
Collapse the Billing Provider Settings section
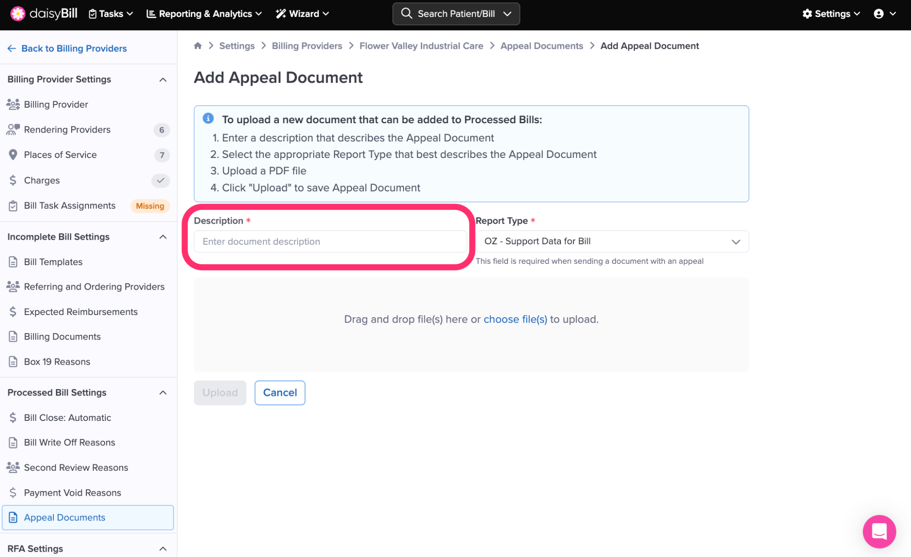(x=163, y=80)
